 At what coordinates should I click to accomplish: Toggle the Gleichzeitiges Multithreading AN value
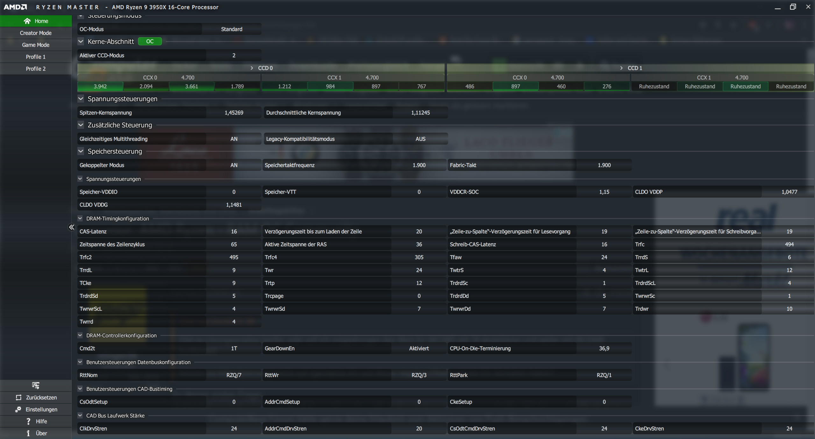pos(234,139)
